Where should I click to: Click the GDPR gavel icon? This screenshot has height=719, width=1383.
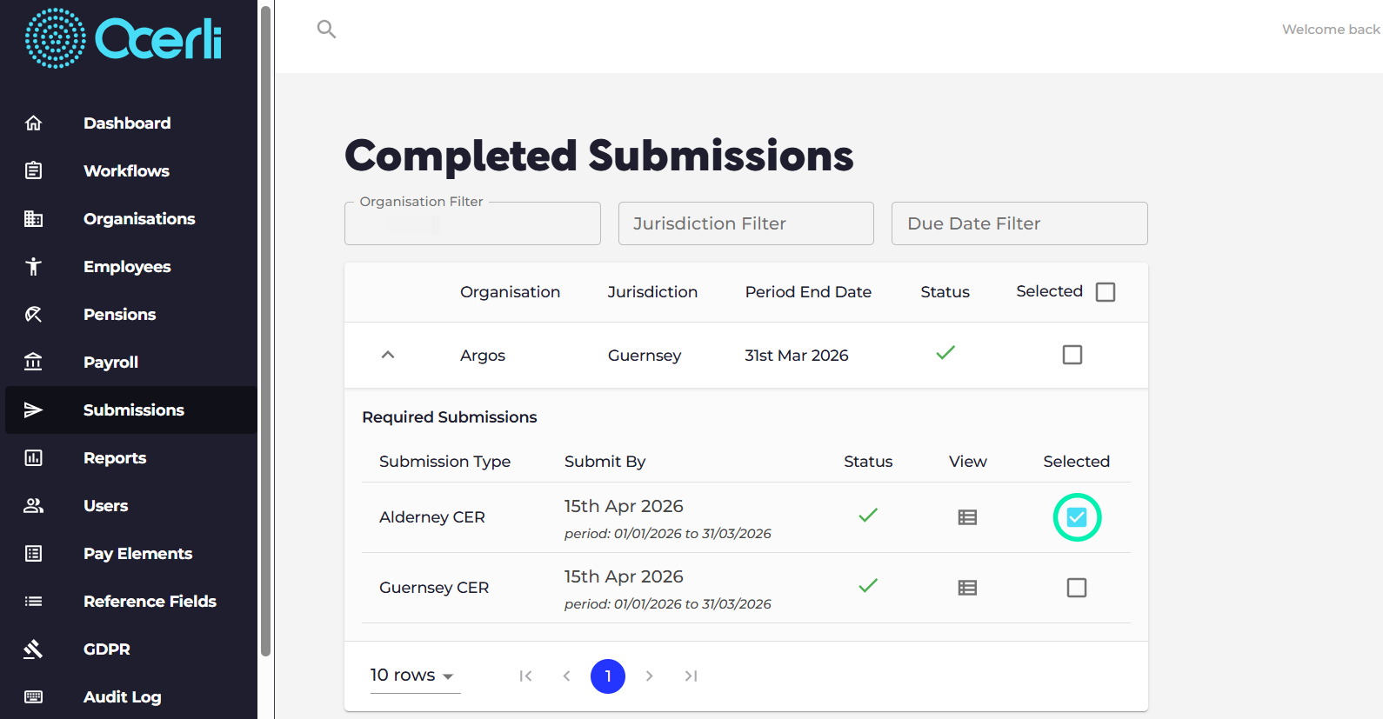click(33, 649)
